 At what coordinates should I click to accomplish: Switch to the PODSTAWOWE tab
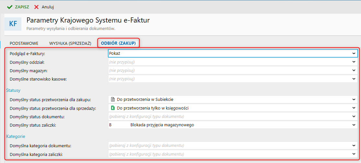(24, 43)
